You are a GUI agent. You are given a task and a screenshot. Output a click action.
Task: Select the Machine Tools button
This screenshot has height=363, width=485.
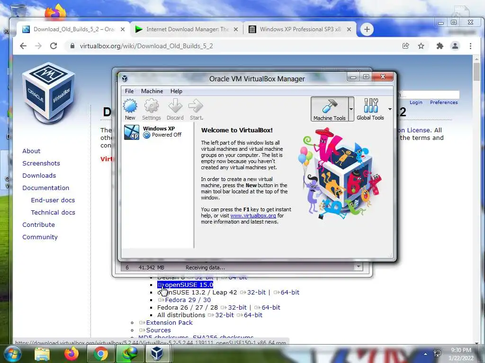[330, 109]
